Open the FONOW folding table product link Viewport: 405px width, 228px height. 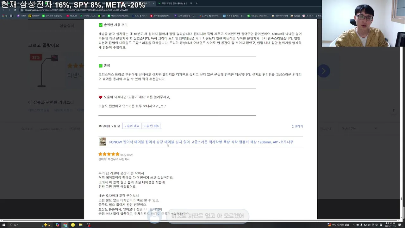(201, 142)
